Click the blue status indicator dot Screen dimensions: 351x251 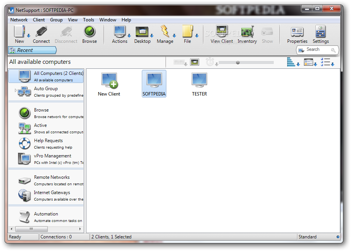point(338,237)
